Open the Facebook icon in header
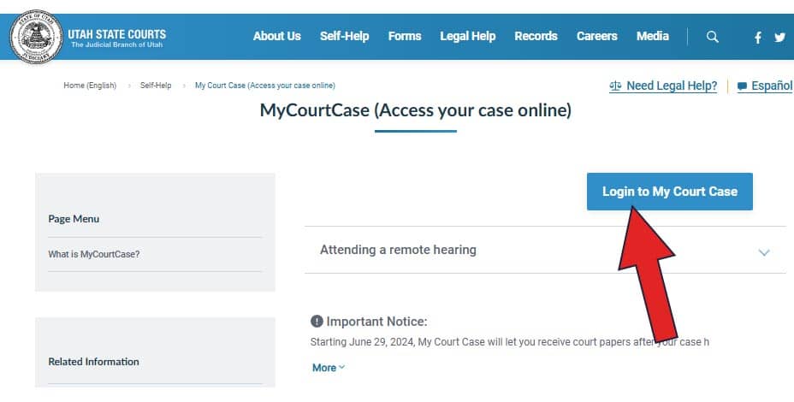The height and width of the screenshot is (402, 794). pos(757,37)
